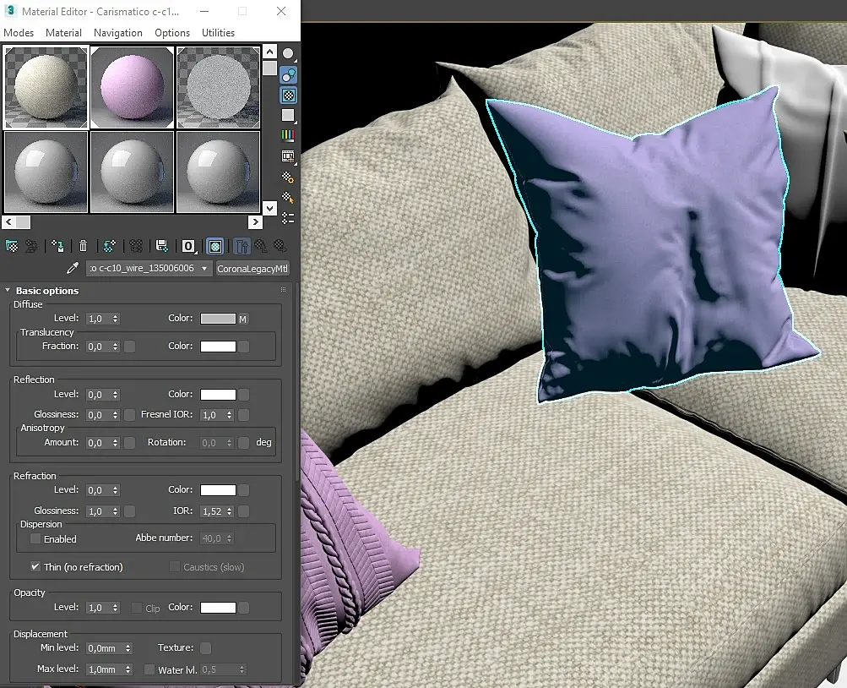Viewport: 847px width, 688px height.
Task: Click the pick material eyedropper
Action: click(73, 268)
